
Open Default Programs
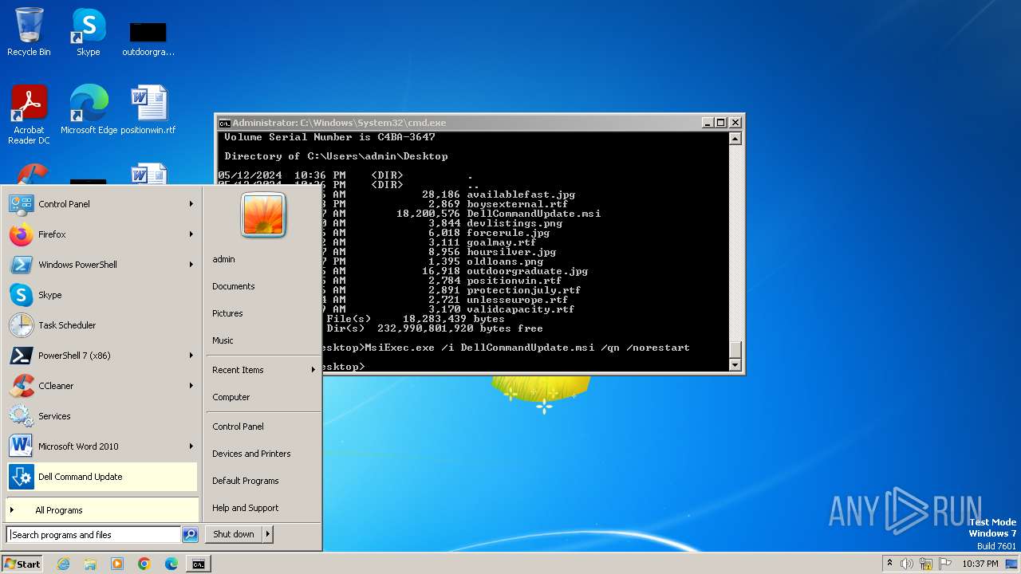pos(246,481)
